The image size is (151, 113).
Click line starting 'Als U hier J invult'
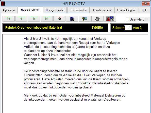65,39
